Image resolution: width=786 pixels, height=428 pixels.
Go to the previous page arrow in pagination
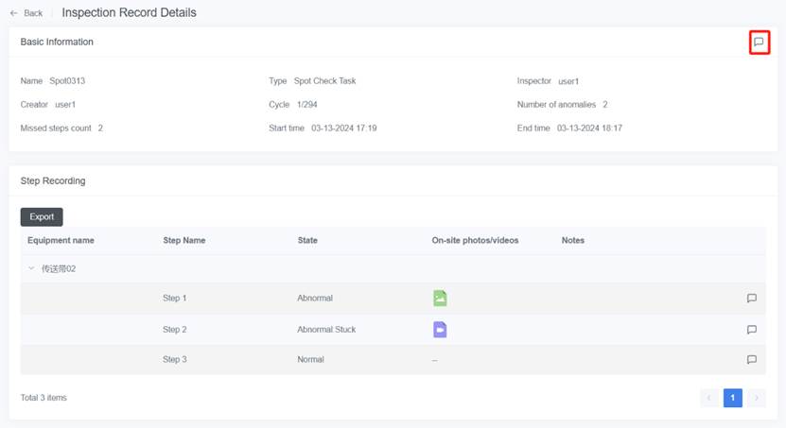[709, 398]
